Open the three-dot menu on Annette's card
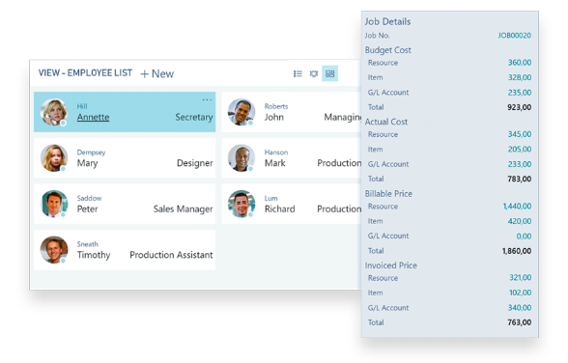 pos(207,99)
